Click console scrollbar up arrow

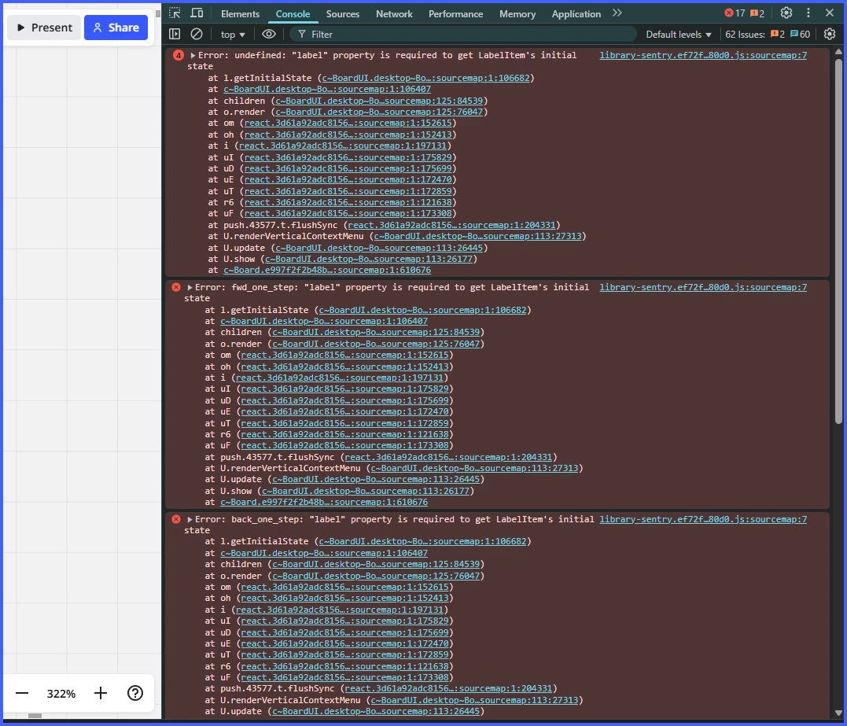(838, 52)
